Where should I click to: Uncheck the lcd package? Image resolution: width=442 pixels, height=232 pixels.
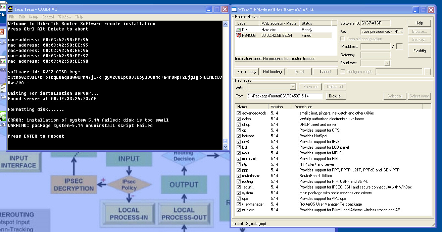[x=239, y=147]
